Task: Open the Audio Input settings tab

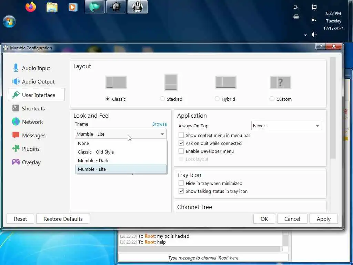Action: (36, 68)
